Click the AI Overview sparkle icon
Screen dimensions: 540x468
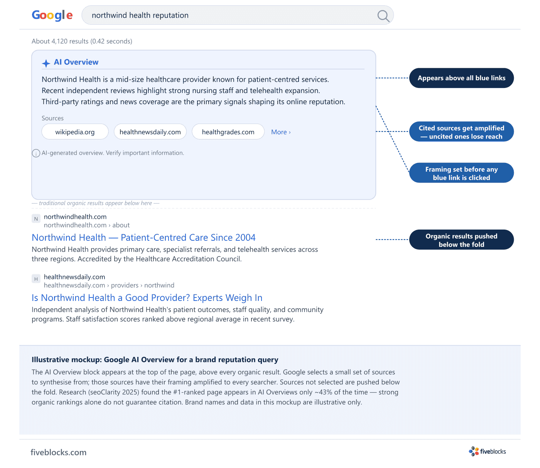pos(46,63)
